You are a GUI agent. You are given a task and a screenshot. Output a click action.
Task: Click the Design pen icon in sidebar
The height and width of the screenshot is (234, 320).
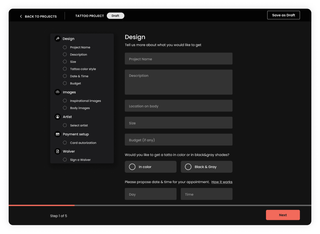(57, 39)
